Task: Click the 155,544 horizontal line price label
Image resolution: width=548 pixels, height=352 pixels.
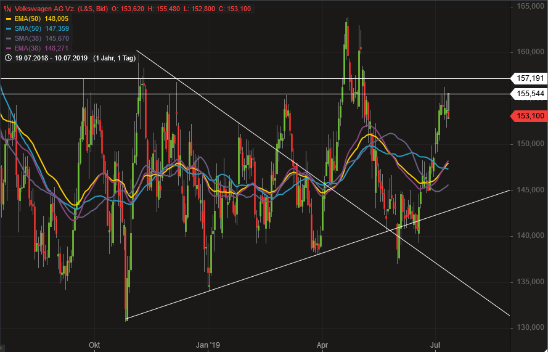Action: click(x=530, y=94)
